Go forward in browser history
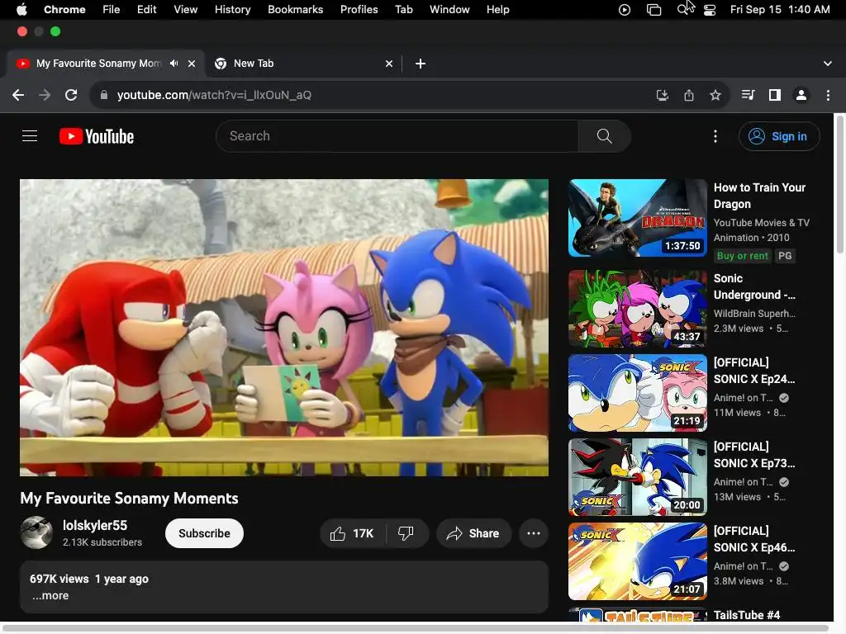The image size is (846, 634). tap(45, 96)
